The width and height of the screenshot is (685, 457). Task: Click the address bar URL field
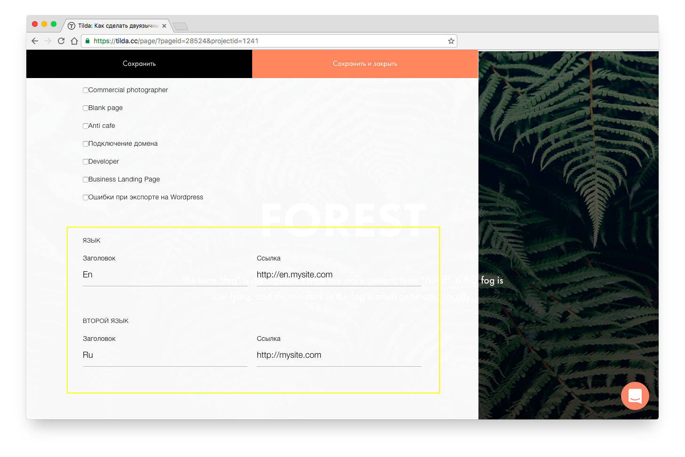click(269, 41)
